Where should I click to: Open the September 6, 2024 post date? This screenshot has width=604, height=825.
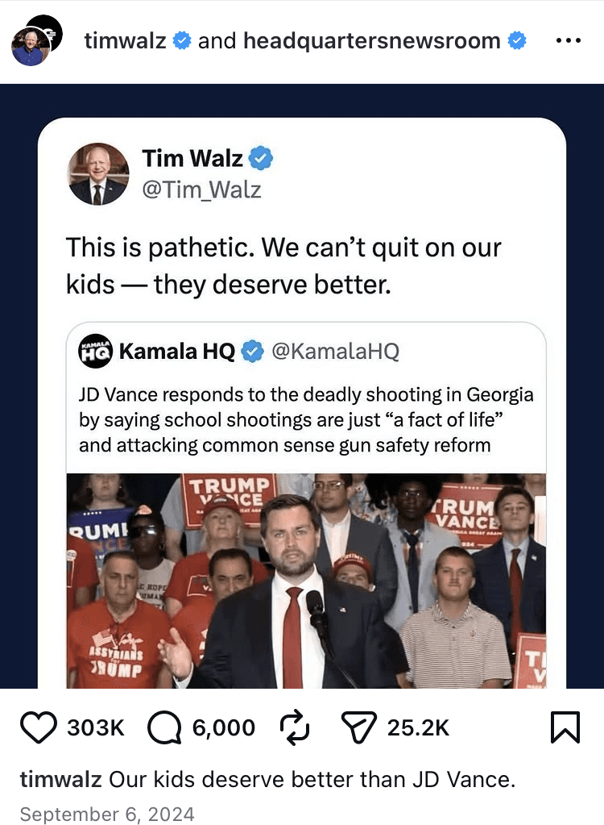[x=107, y=814]
